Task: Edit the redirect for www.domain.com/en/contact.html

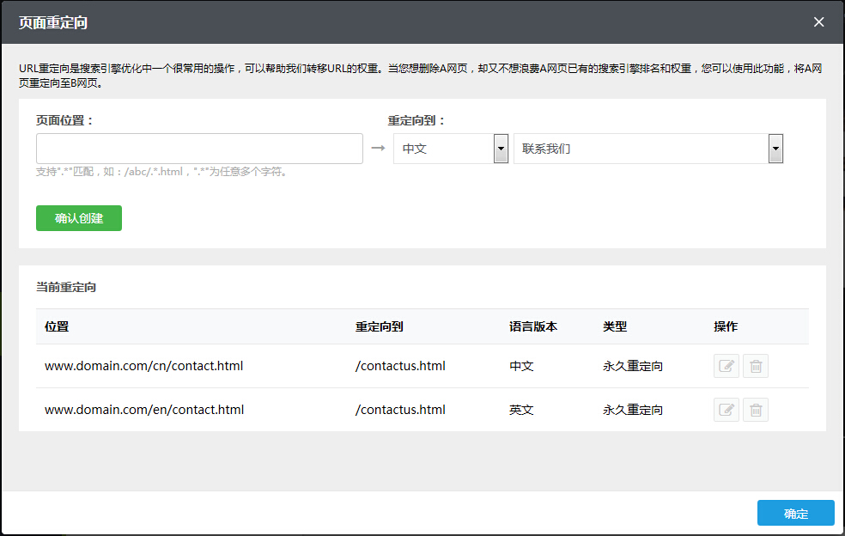Action: [726, 409]
